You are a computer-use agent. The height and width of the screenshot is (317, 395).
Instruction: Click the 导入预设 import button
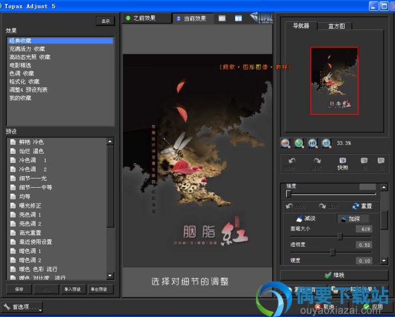[x=73, y=290]
